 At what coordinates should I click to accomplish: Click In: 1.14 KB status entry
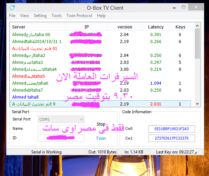[x=134, y=152]
